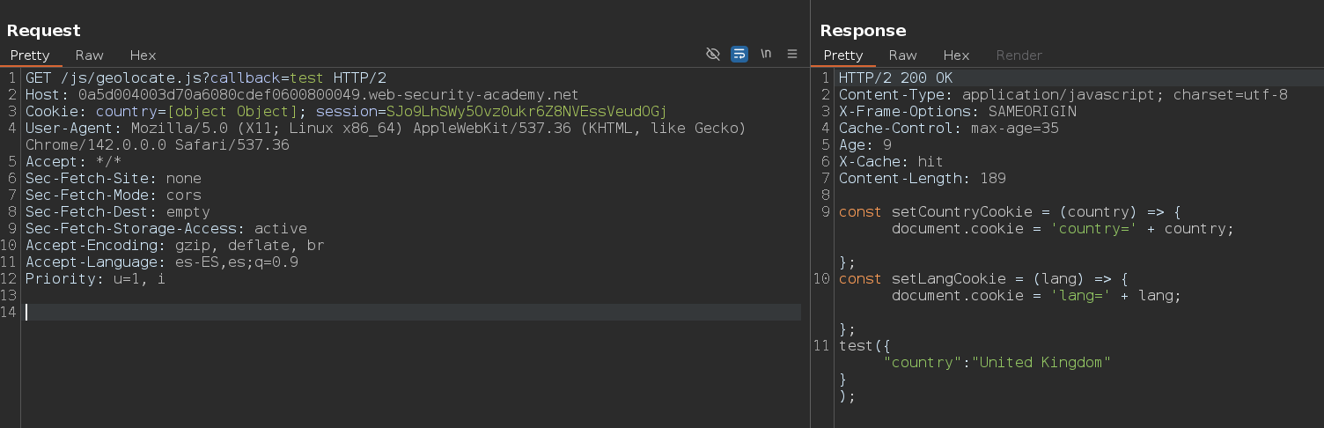Switch to the Request Raw tab

point(89,55)
